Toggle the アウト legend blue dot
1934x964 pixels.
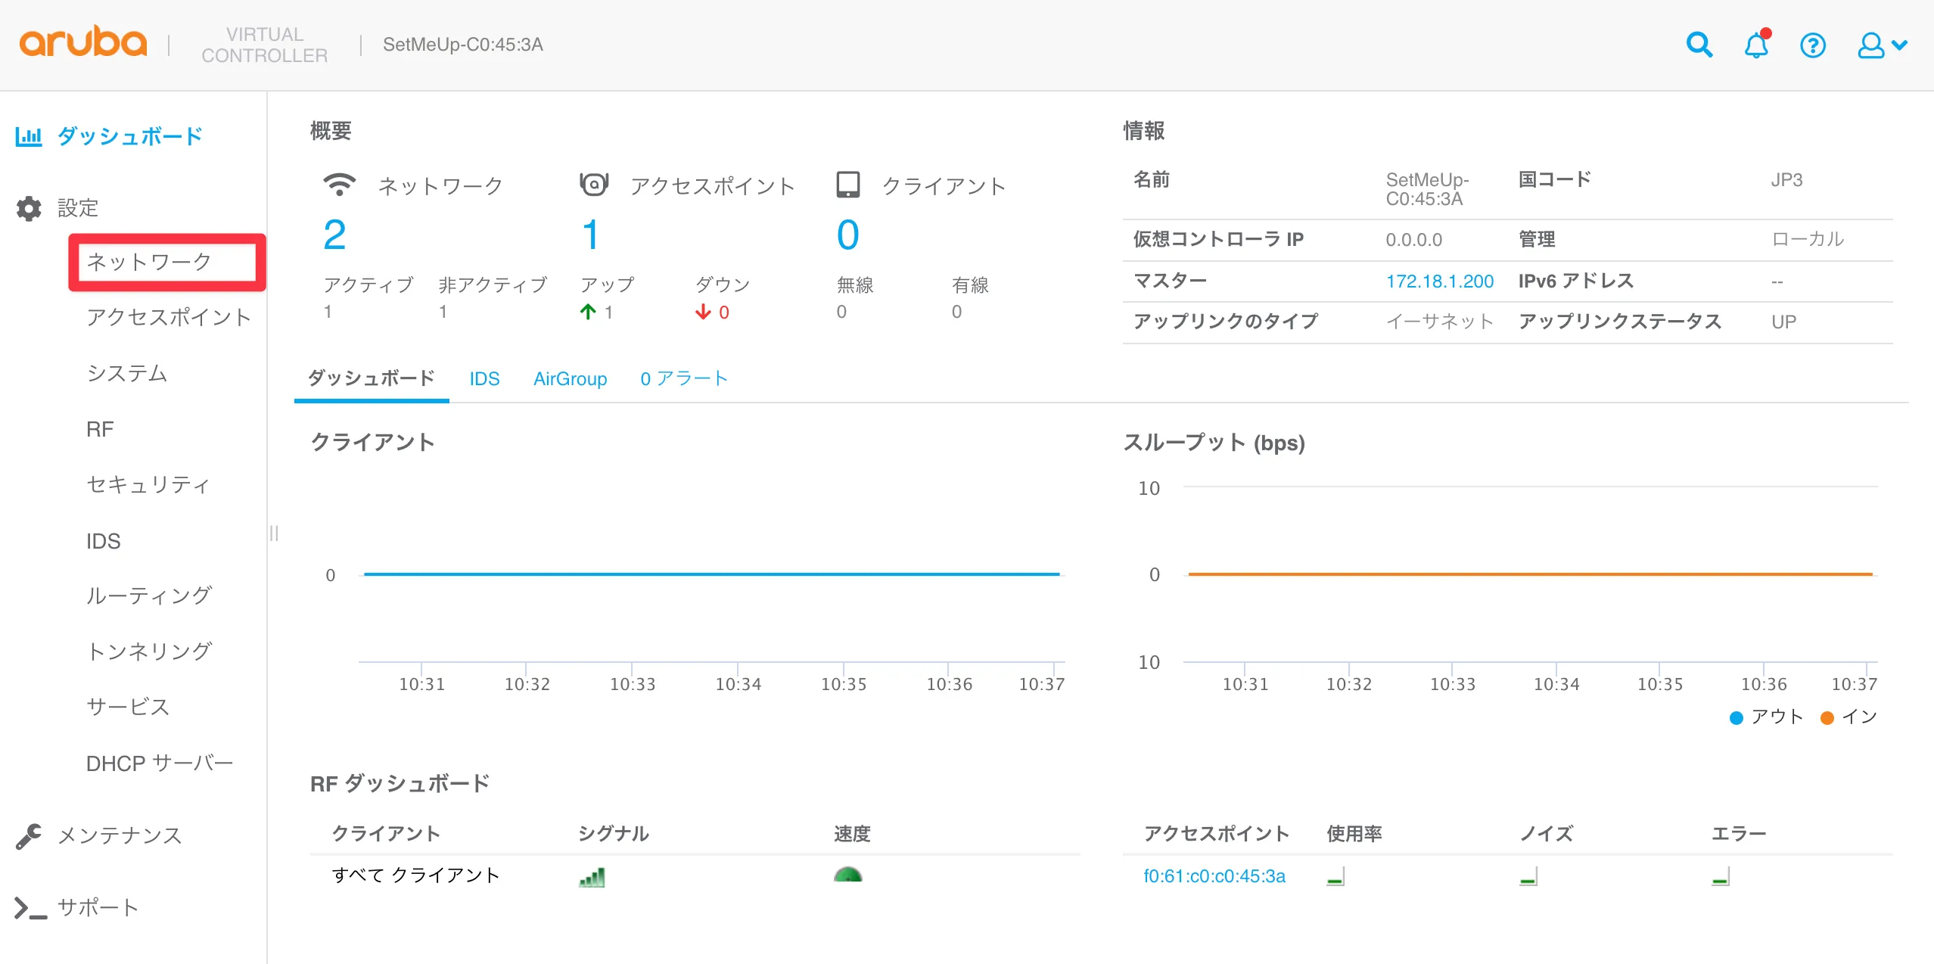[x=1737, y=717]
